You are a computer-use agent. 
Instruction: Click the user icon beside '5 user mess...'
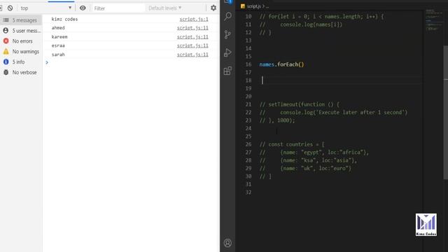pyautogui.click(x=6, y=30)
